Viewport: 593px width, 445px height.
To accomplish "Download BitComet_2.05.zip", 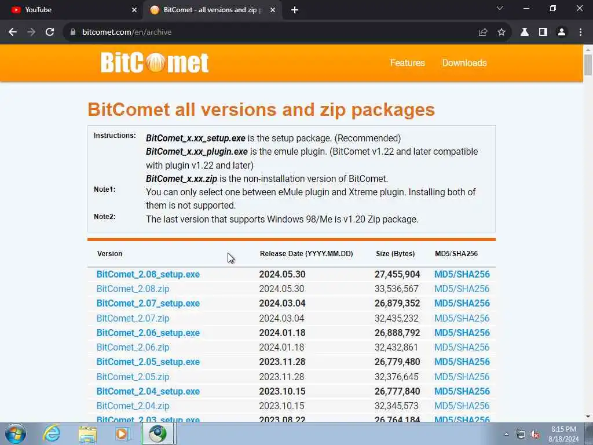I will tap(133, 377).
